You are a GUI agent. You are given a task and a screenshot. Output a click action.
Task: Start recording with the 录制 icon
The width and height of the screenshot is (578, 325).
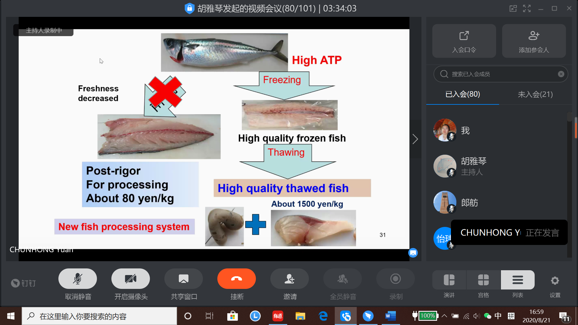click(x=395, y=279)
